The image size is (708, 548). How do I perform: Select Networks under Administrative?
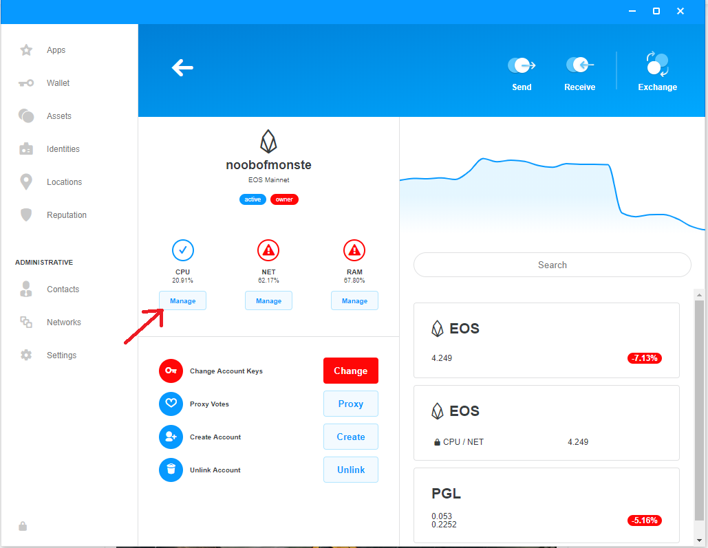click(64, 322)
